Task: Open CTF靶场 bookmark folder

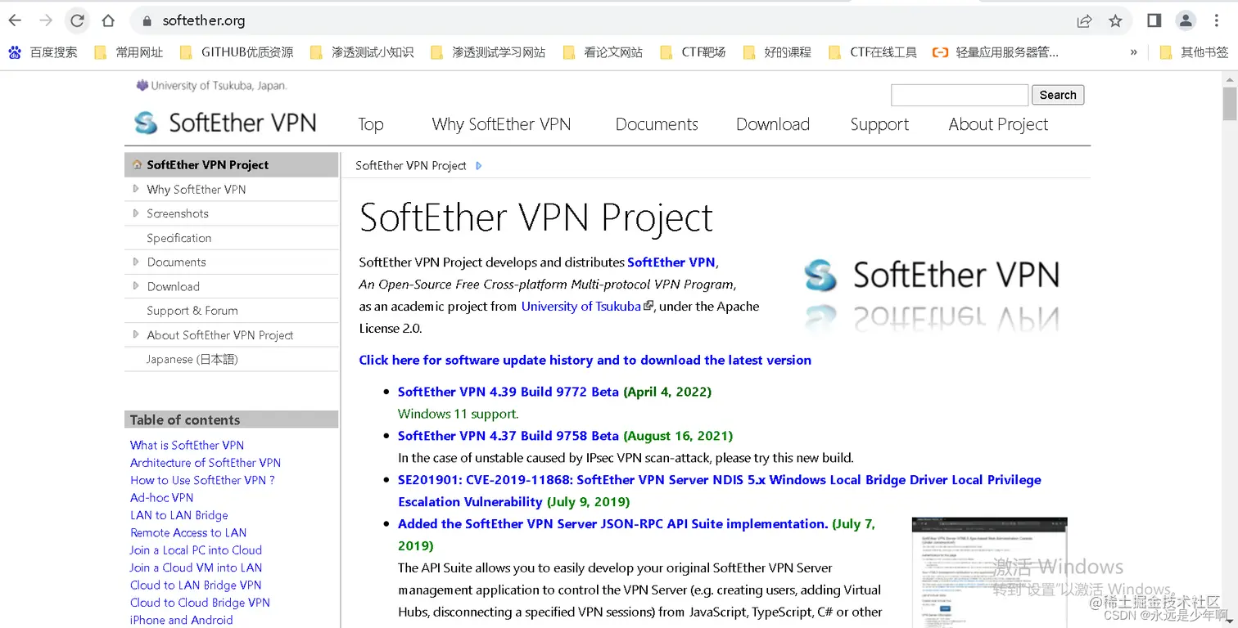Action: [x=693, y=52]
